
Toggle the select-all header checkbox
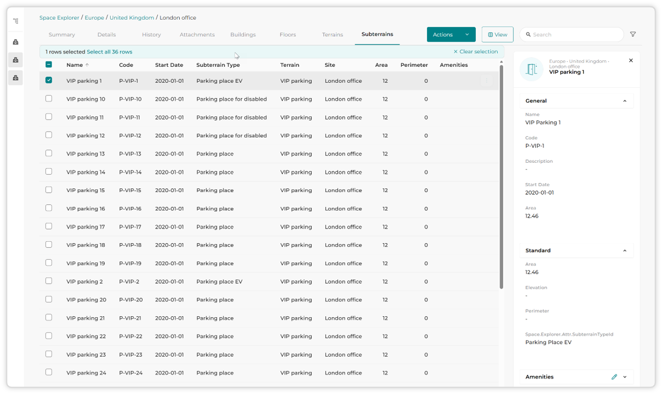[49, 65]
